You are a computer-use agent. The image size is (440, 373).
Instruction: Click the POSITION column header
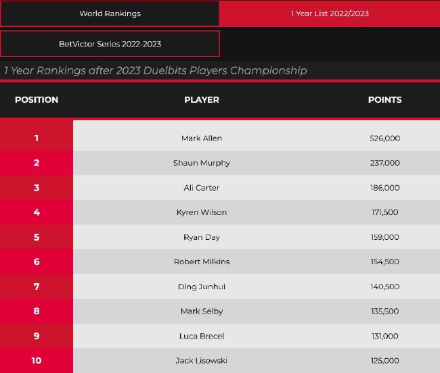[x=37, y=99]
